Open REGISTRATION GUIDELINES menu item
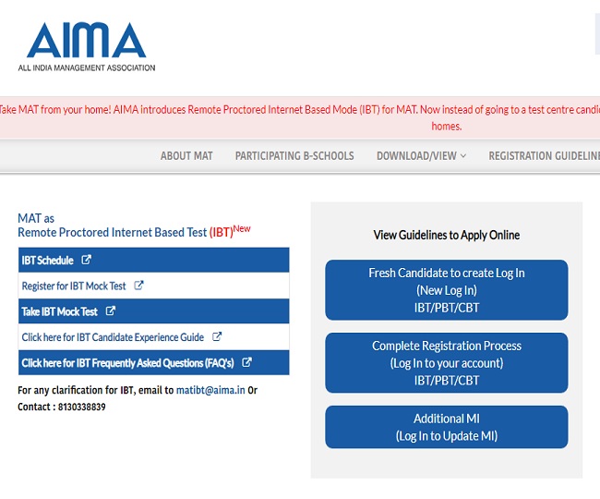This screenshot has height=499, width=600. (x=544, y=156)
